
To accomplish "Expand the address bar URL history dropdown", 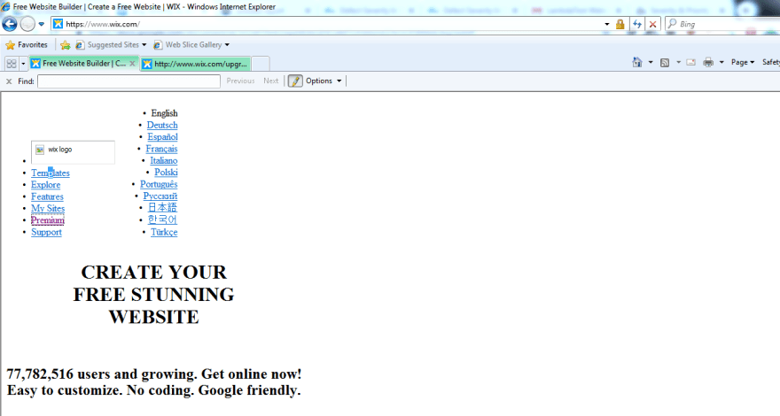I will [607, 24].
